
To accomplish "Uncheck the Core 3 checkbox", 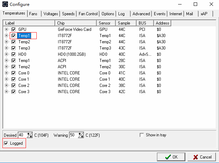I will pyautogui.click(x=14, y=92).
